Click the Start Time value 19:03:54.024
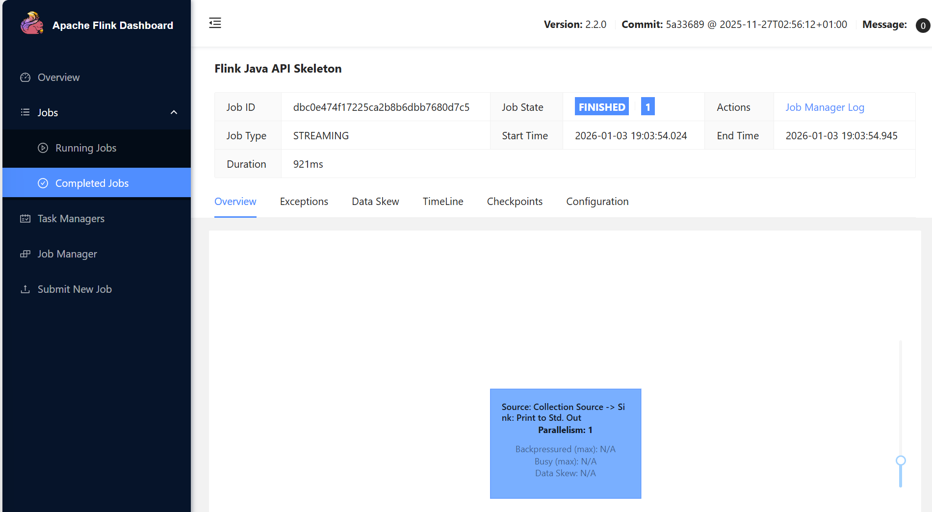The width and height of the screenshot is (932, 512). (x=631, y=136)
